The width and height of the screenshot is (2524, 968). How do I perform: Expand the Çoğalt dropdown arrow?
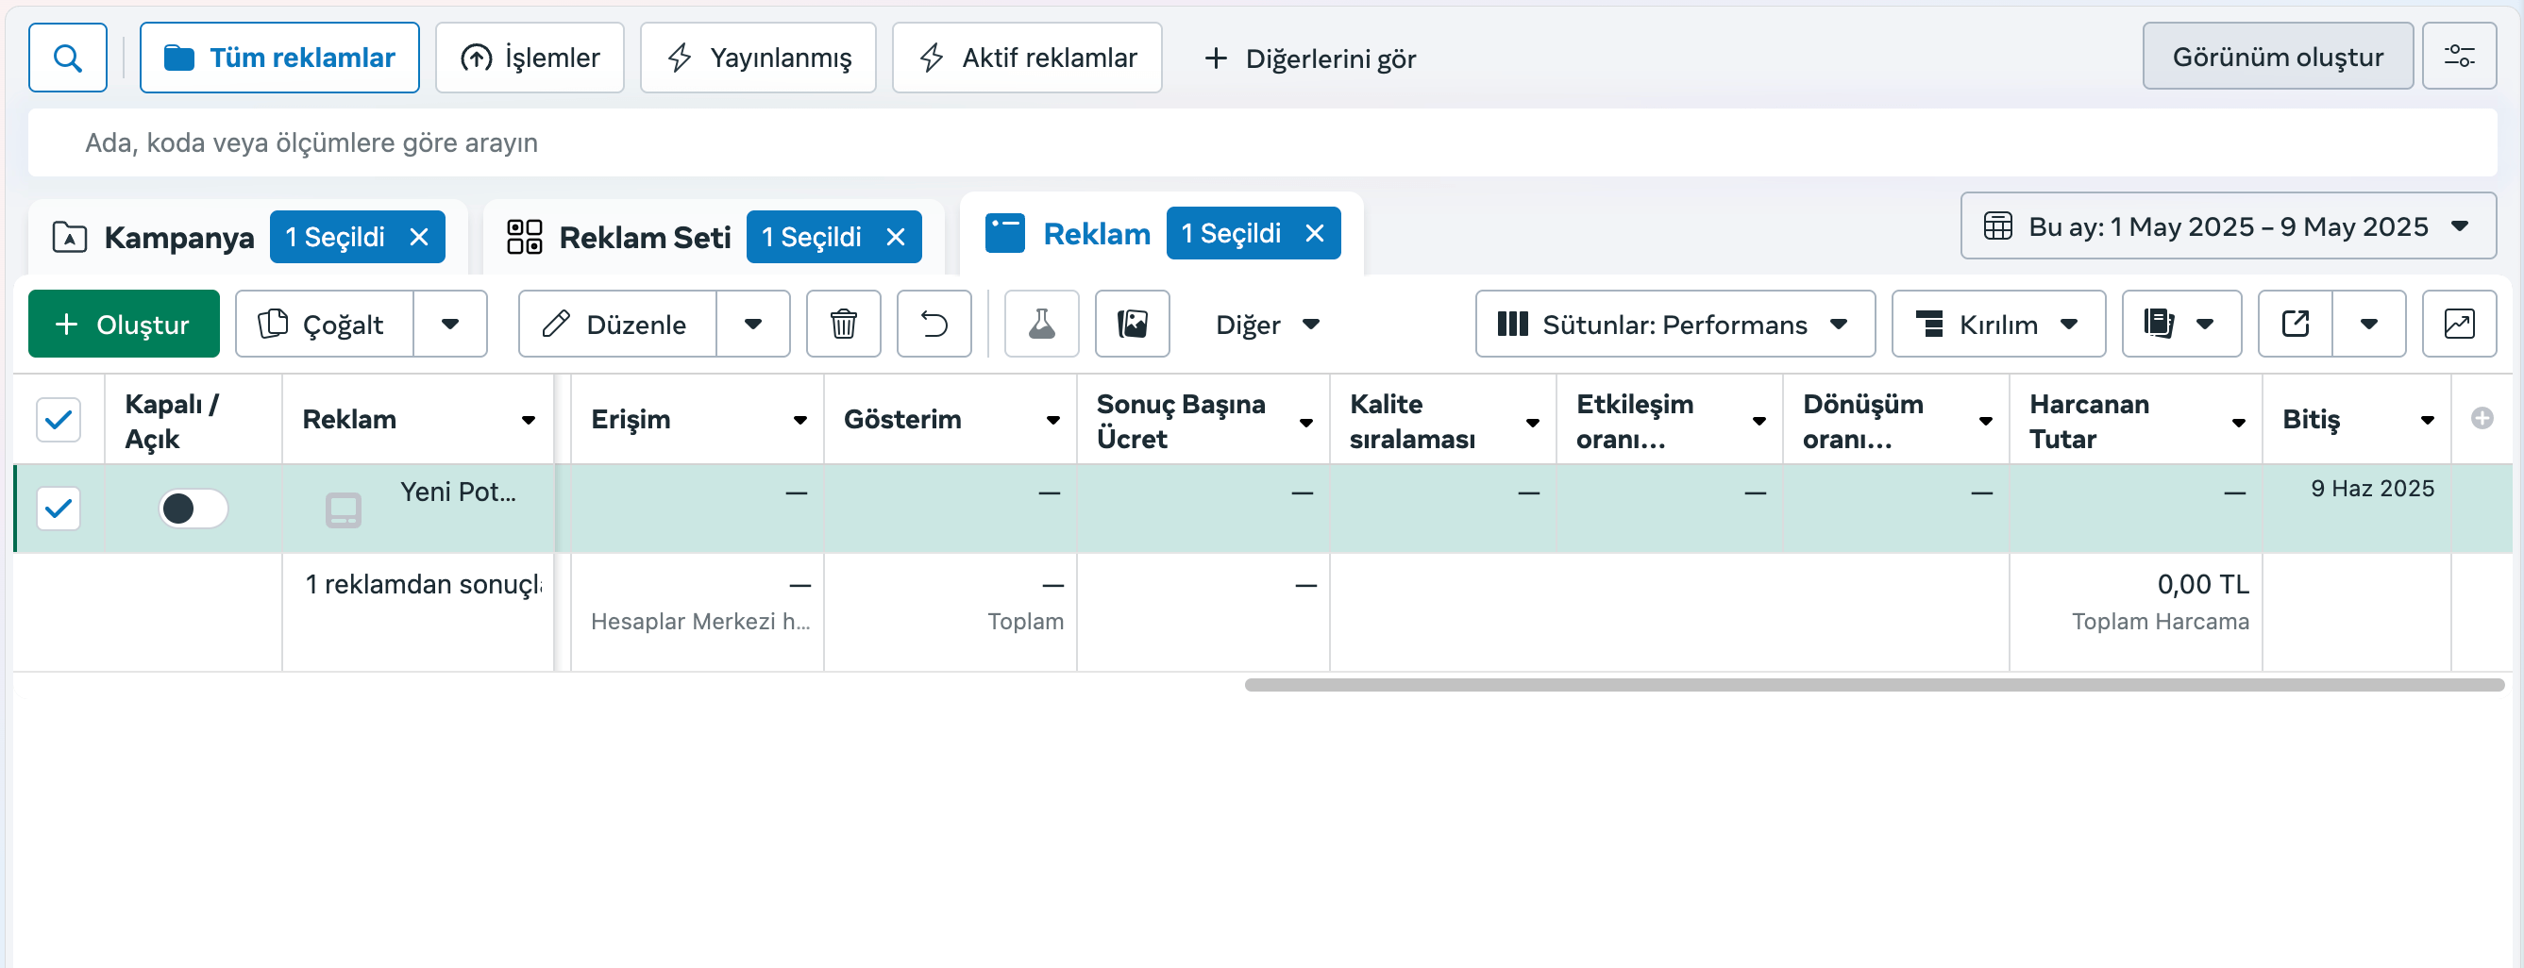click(451, 325)
